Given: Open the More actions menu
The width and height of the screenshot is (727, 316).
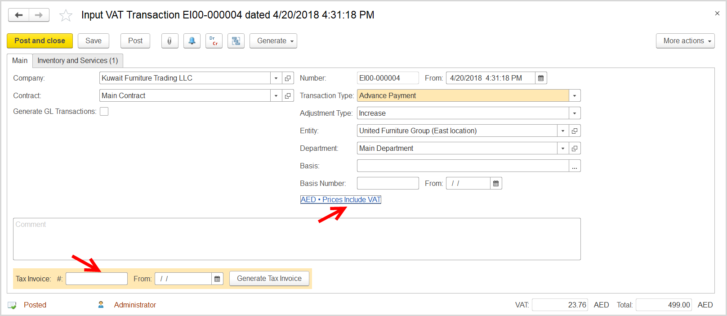Looking at the screenshot, I should [x=685, y=41].
